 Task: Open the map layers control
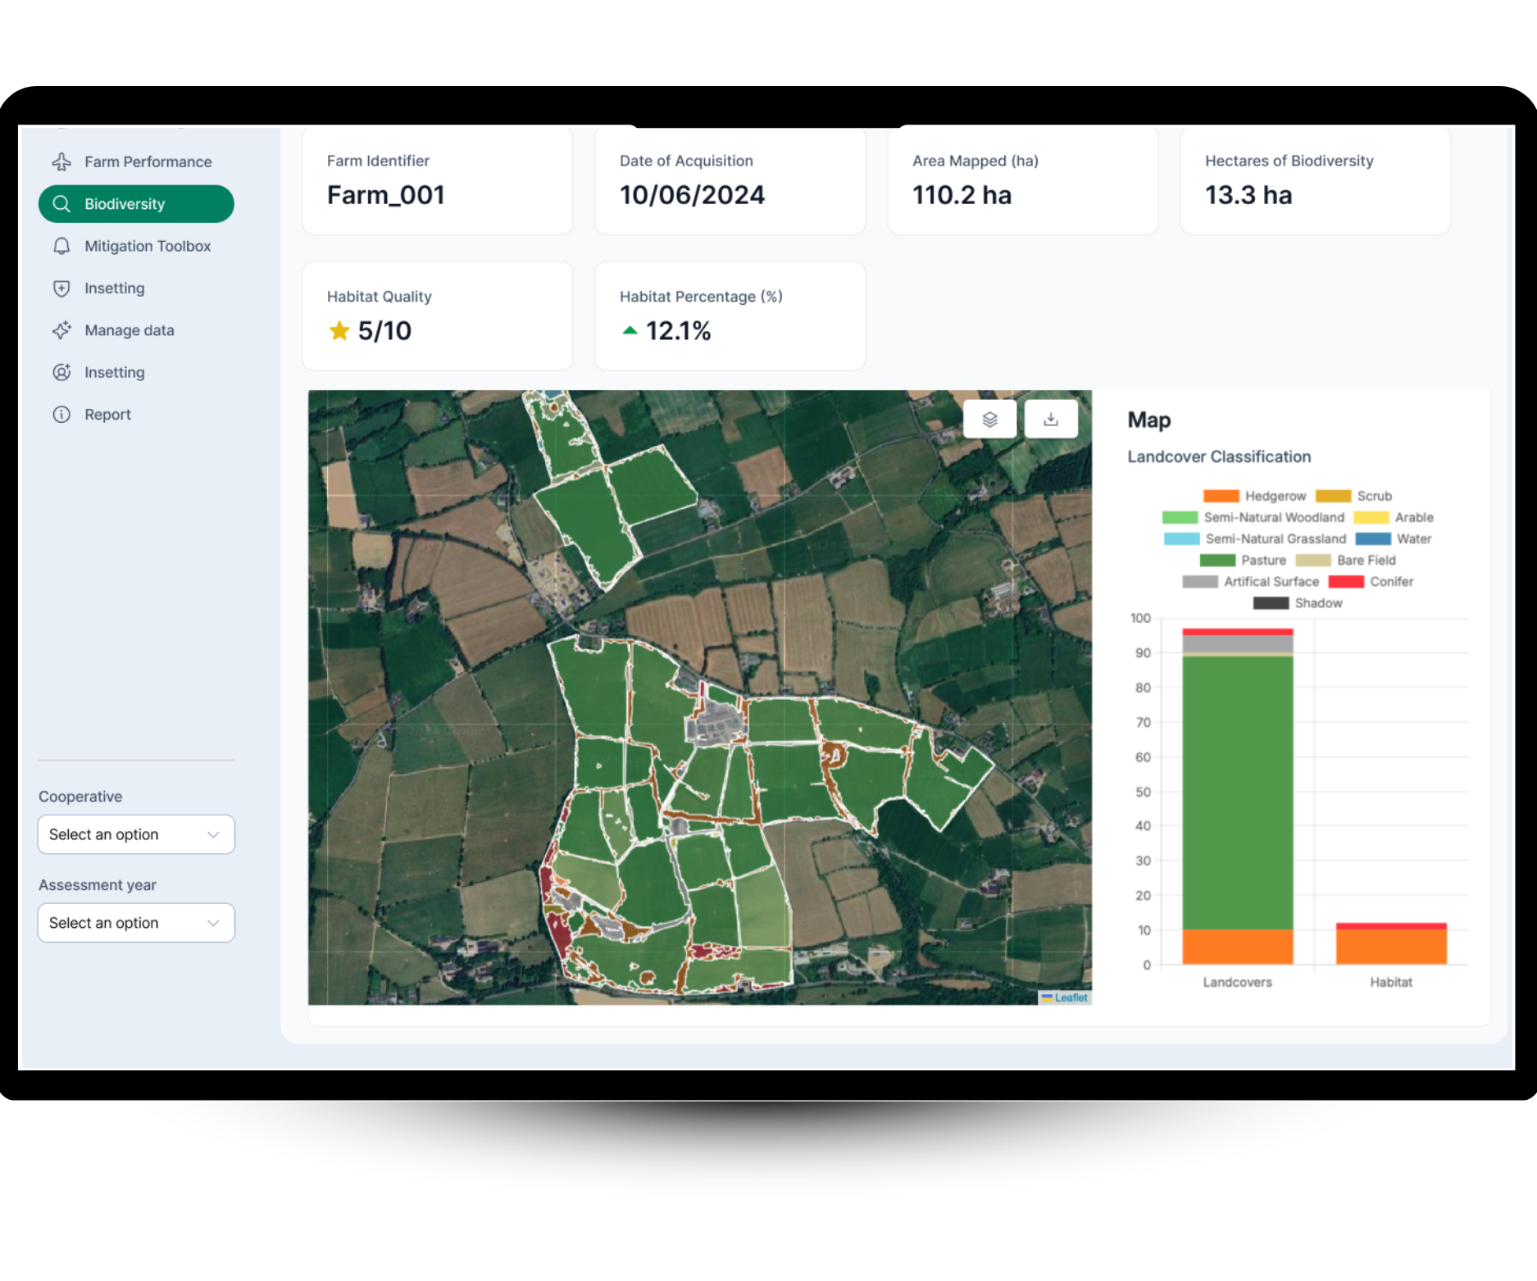click(x=989, y=419)
